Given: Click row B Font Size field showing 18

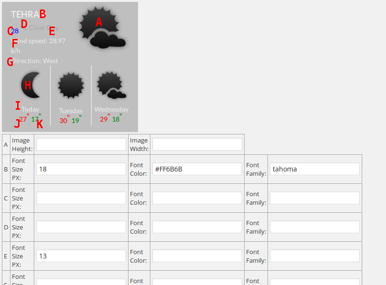Looking at the screenshot, I should pos(81,169).
